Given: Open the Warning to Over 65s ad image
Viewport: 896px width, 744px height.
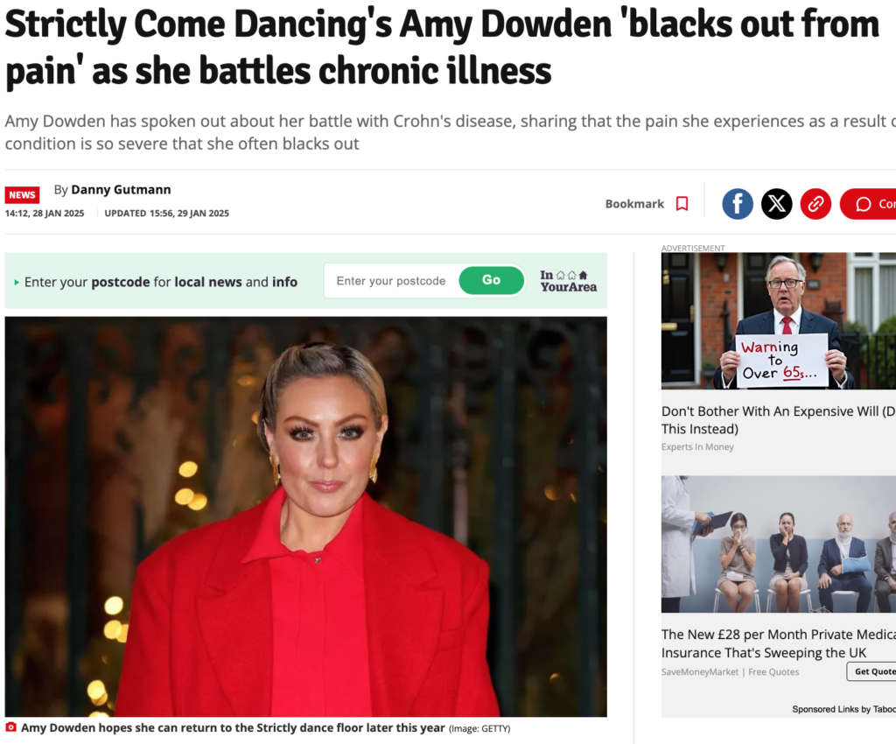Looking at the screenshot, I should pyautogui.click(x=778, y=321).
